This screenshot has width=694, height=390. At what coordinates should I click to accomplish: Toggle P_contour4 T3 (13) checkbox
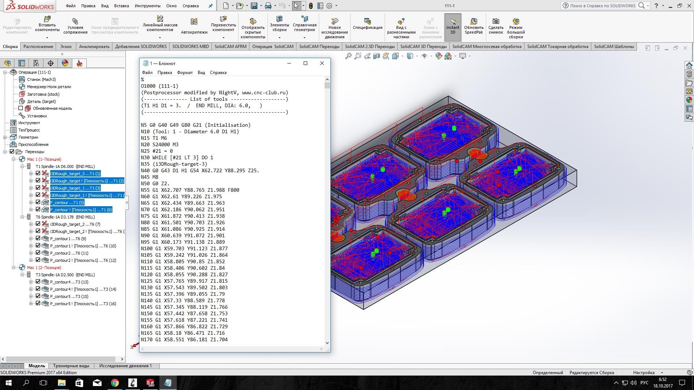[x=38, y=282]
